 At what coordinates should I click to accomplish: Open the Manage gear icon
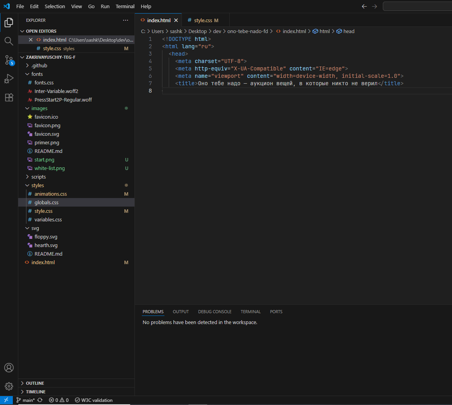pyautogui.click(x=9, y=386)
